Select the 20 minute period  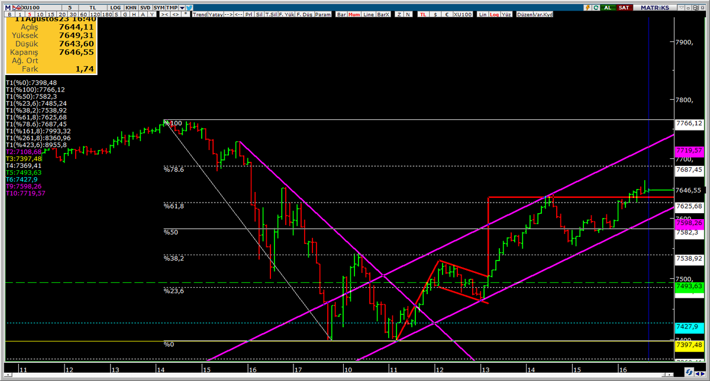click(x=62, y=14)
